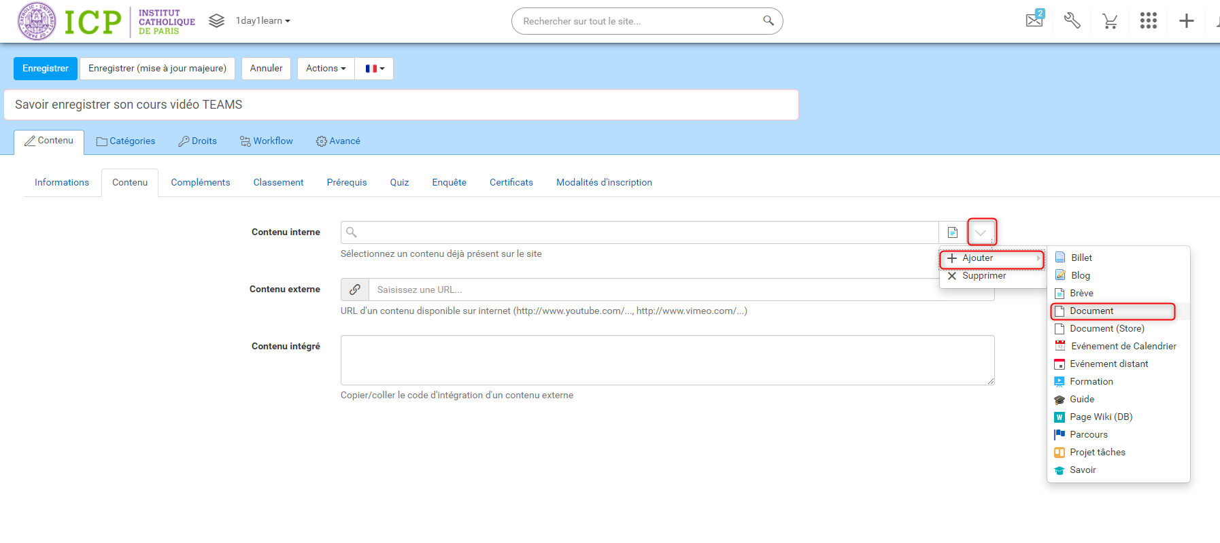The image size is (1220, 543).
Task: Select Document from the add menu
Action: point(1091,311)
